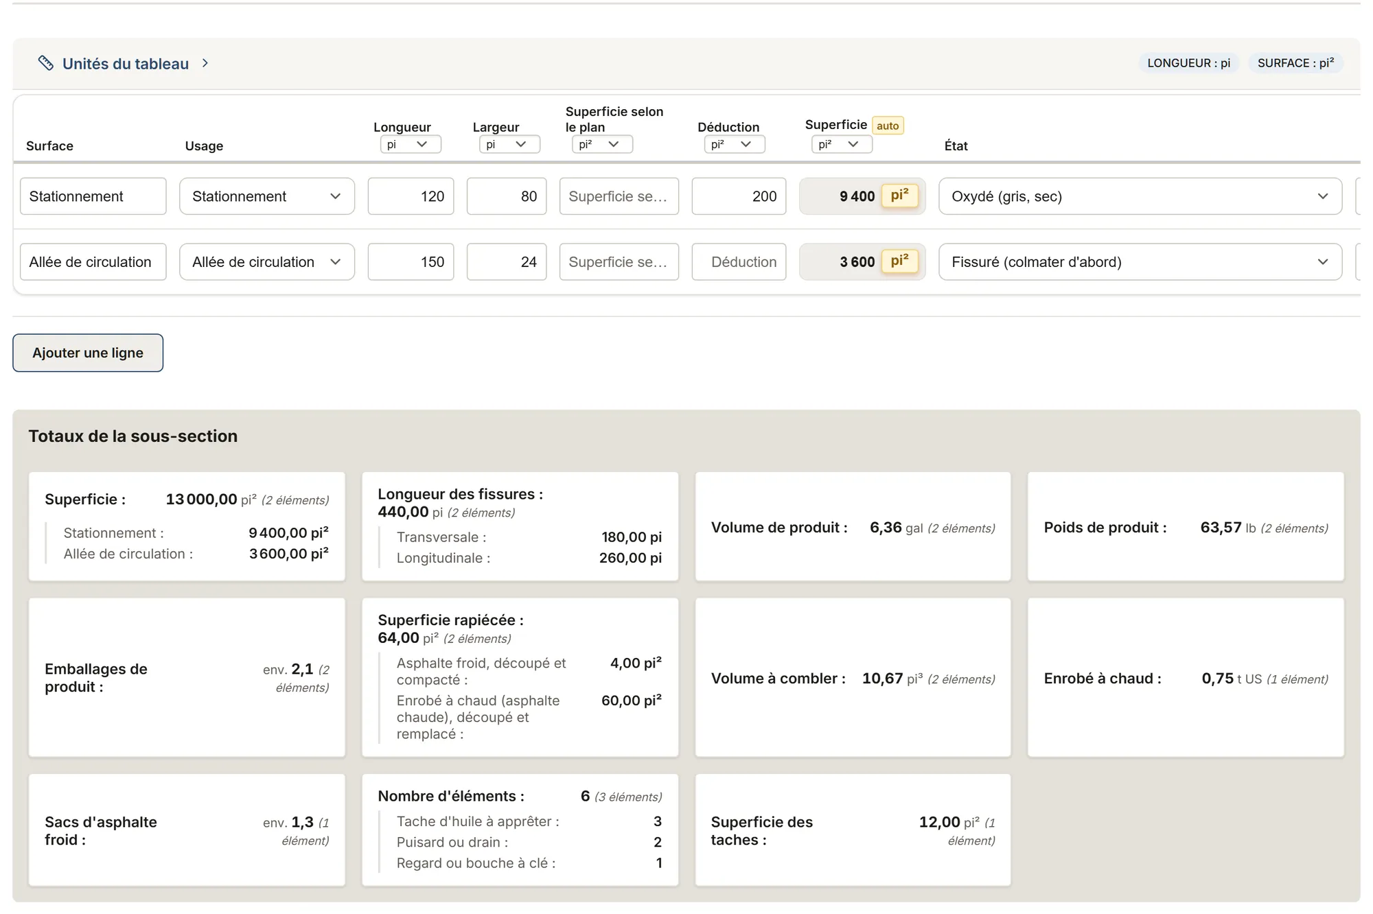Open the Longueur column unit dropdown
The image size is (1373, 914).
411,144
